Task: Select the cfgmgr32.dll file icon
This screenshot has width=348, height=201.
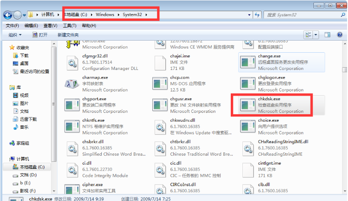Action: coord(72,63)
